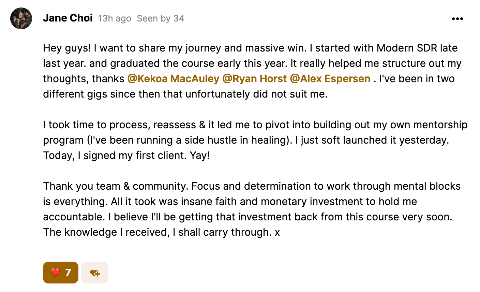Click the line starting "Thank you team & community"
480x292 pixels.
pyautogui.click(x=252, y=186)
